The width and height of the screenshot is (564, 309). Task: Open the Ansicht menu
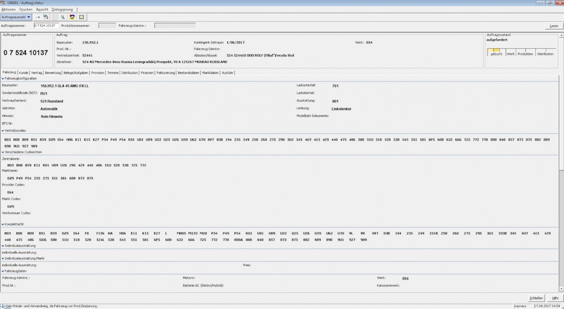(x=42, y=9)
